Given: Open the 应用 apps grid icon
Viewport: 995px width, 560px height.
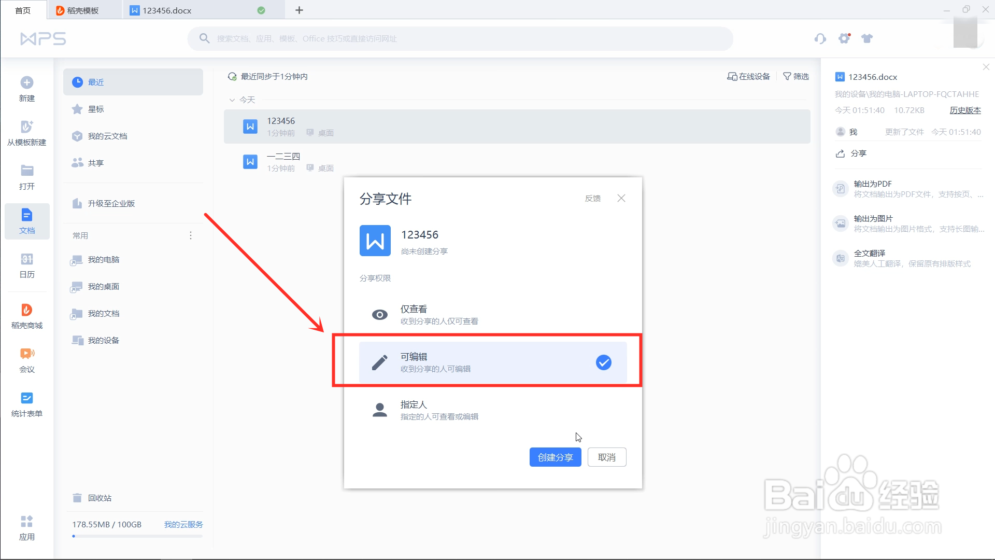Looking at the screenshot, I should point(27,521).
